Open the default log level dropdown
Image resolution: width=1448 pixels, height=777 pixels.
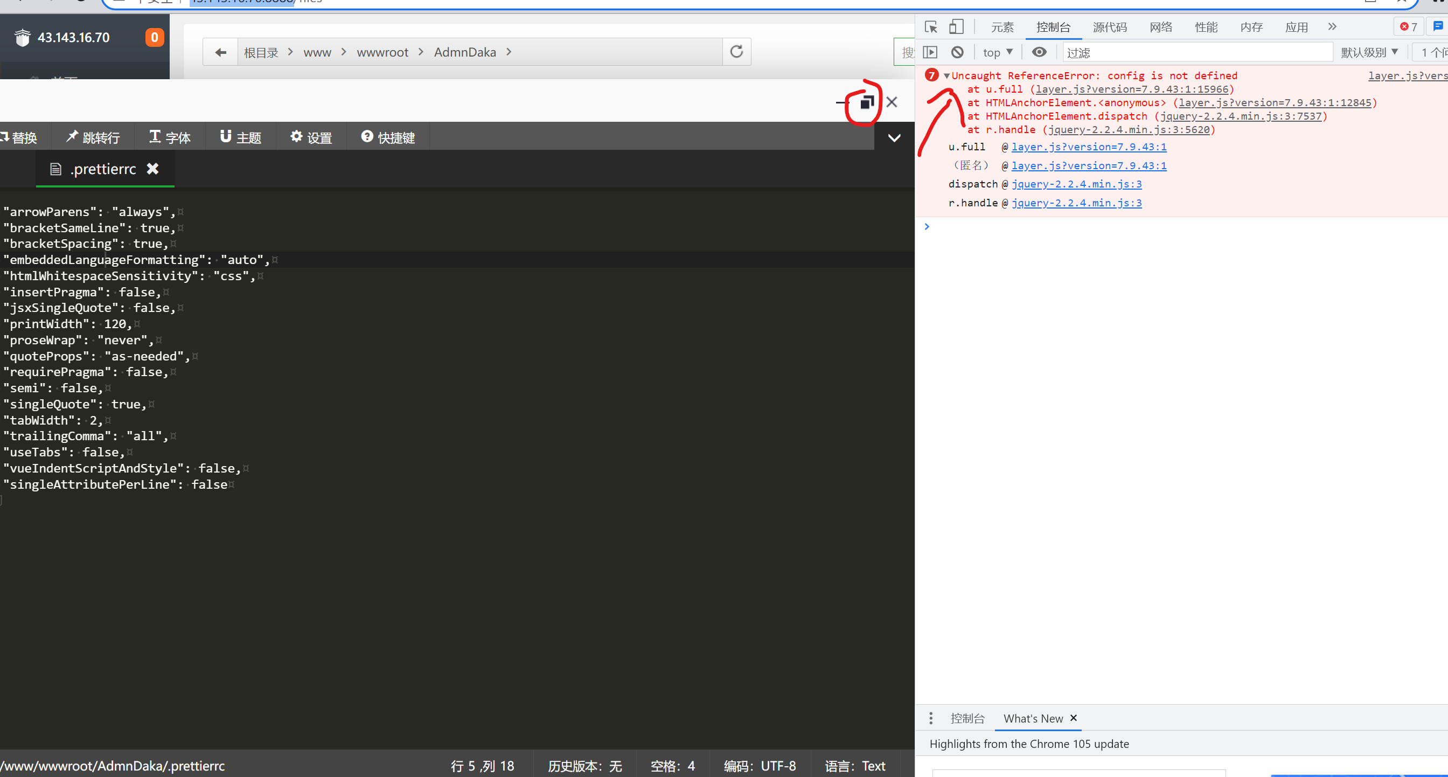tap(1369, 51)
